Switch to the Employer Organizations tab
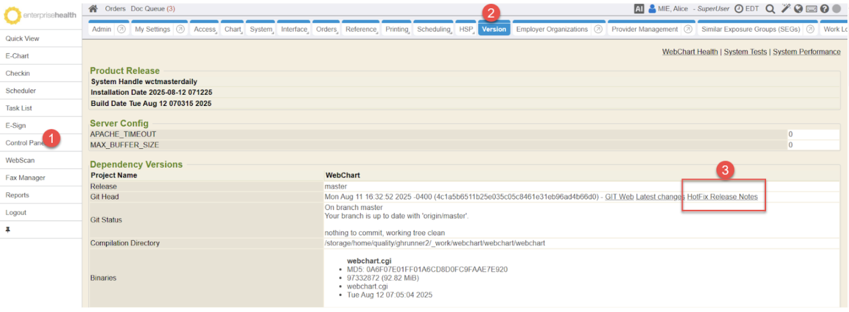The width and height of the screenshot is (849, 312). [x=552, y=30]
